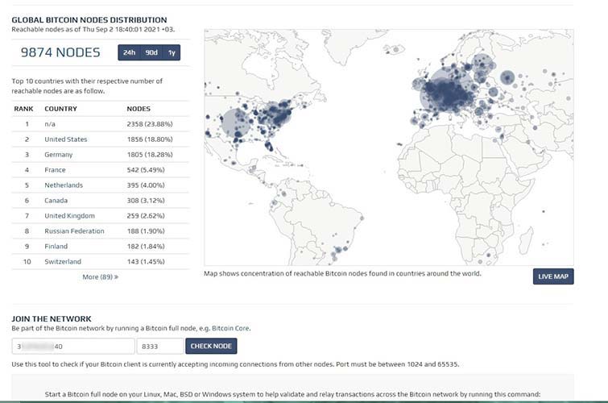
Task: Click the United Kingdom row link
Action: [69, 216]
